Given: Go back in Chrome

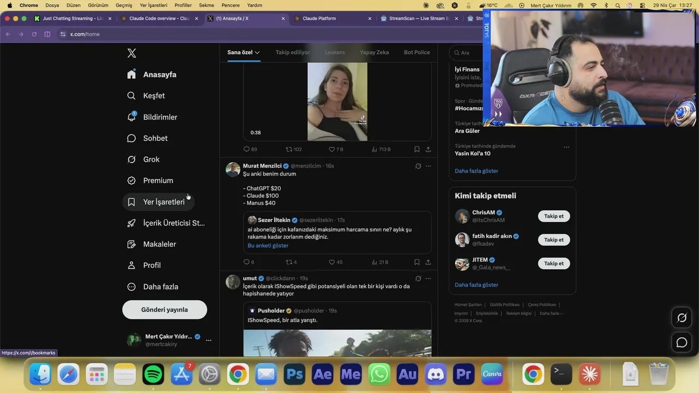Looking at the screenshot, I should (x=8, y=34).
